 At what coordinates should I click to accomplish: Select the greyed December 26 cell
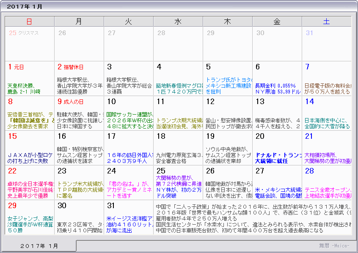tap(79, 44)
